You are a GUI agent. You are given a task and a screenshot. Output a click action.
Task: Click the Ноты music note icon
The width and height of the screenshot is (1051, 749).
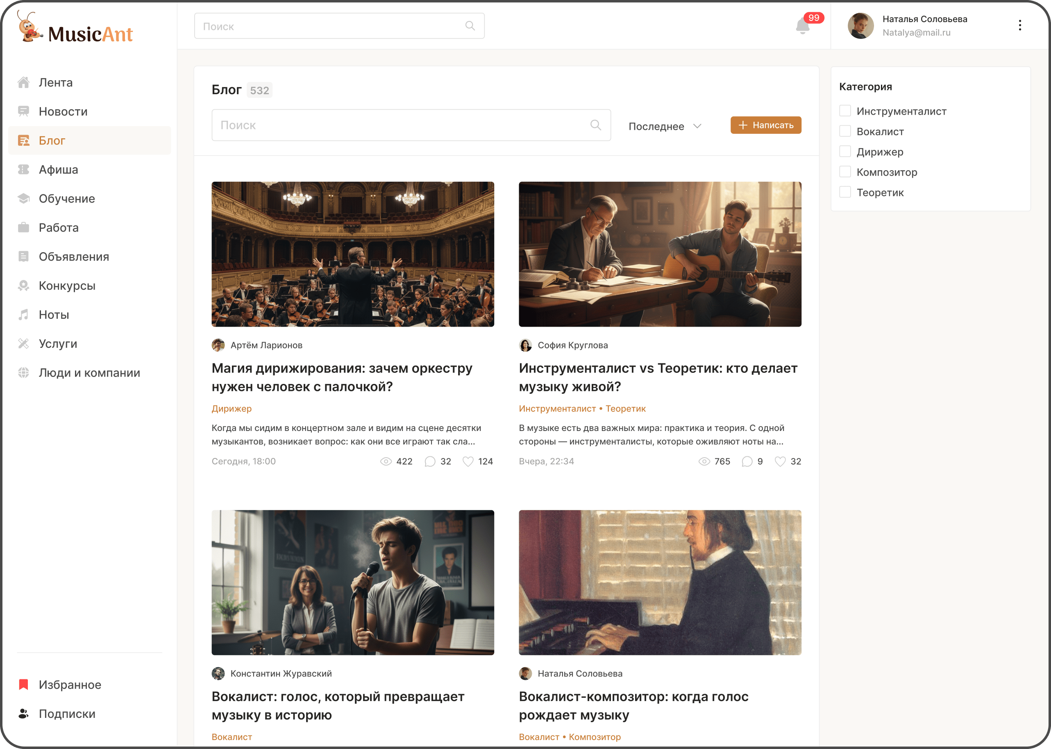[23, 315]
